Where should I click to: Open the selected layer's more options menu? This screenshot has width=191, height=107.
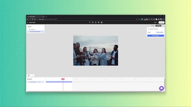click(163, 29)
